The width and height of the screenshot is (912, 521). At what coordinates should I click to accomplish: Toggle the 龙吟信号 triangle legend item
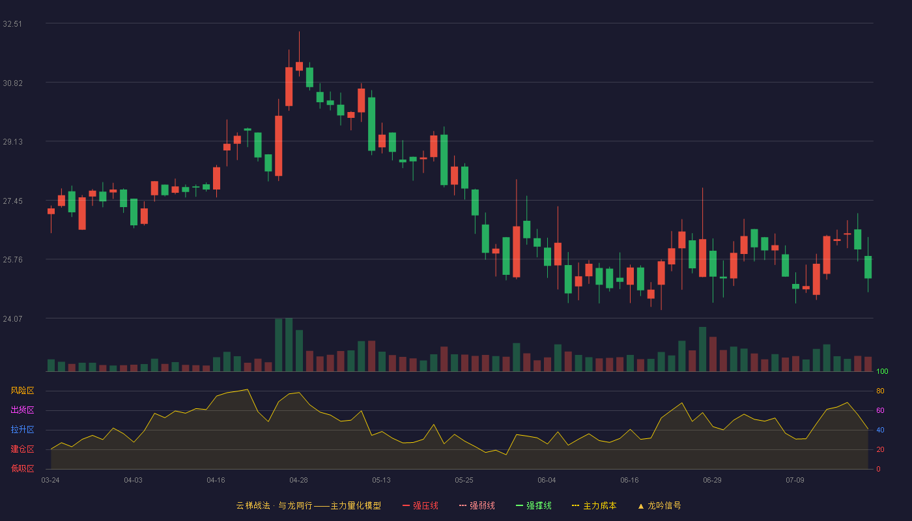coord(659,505)
